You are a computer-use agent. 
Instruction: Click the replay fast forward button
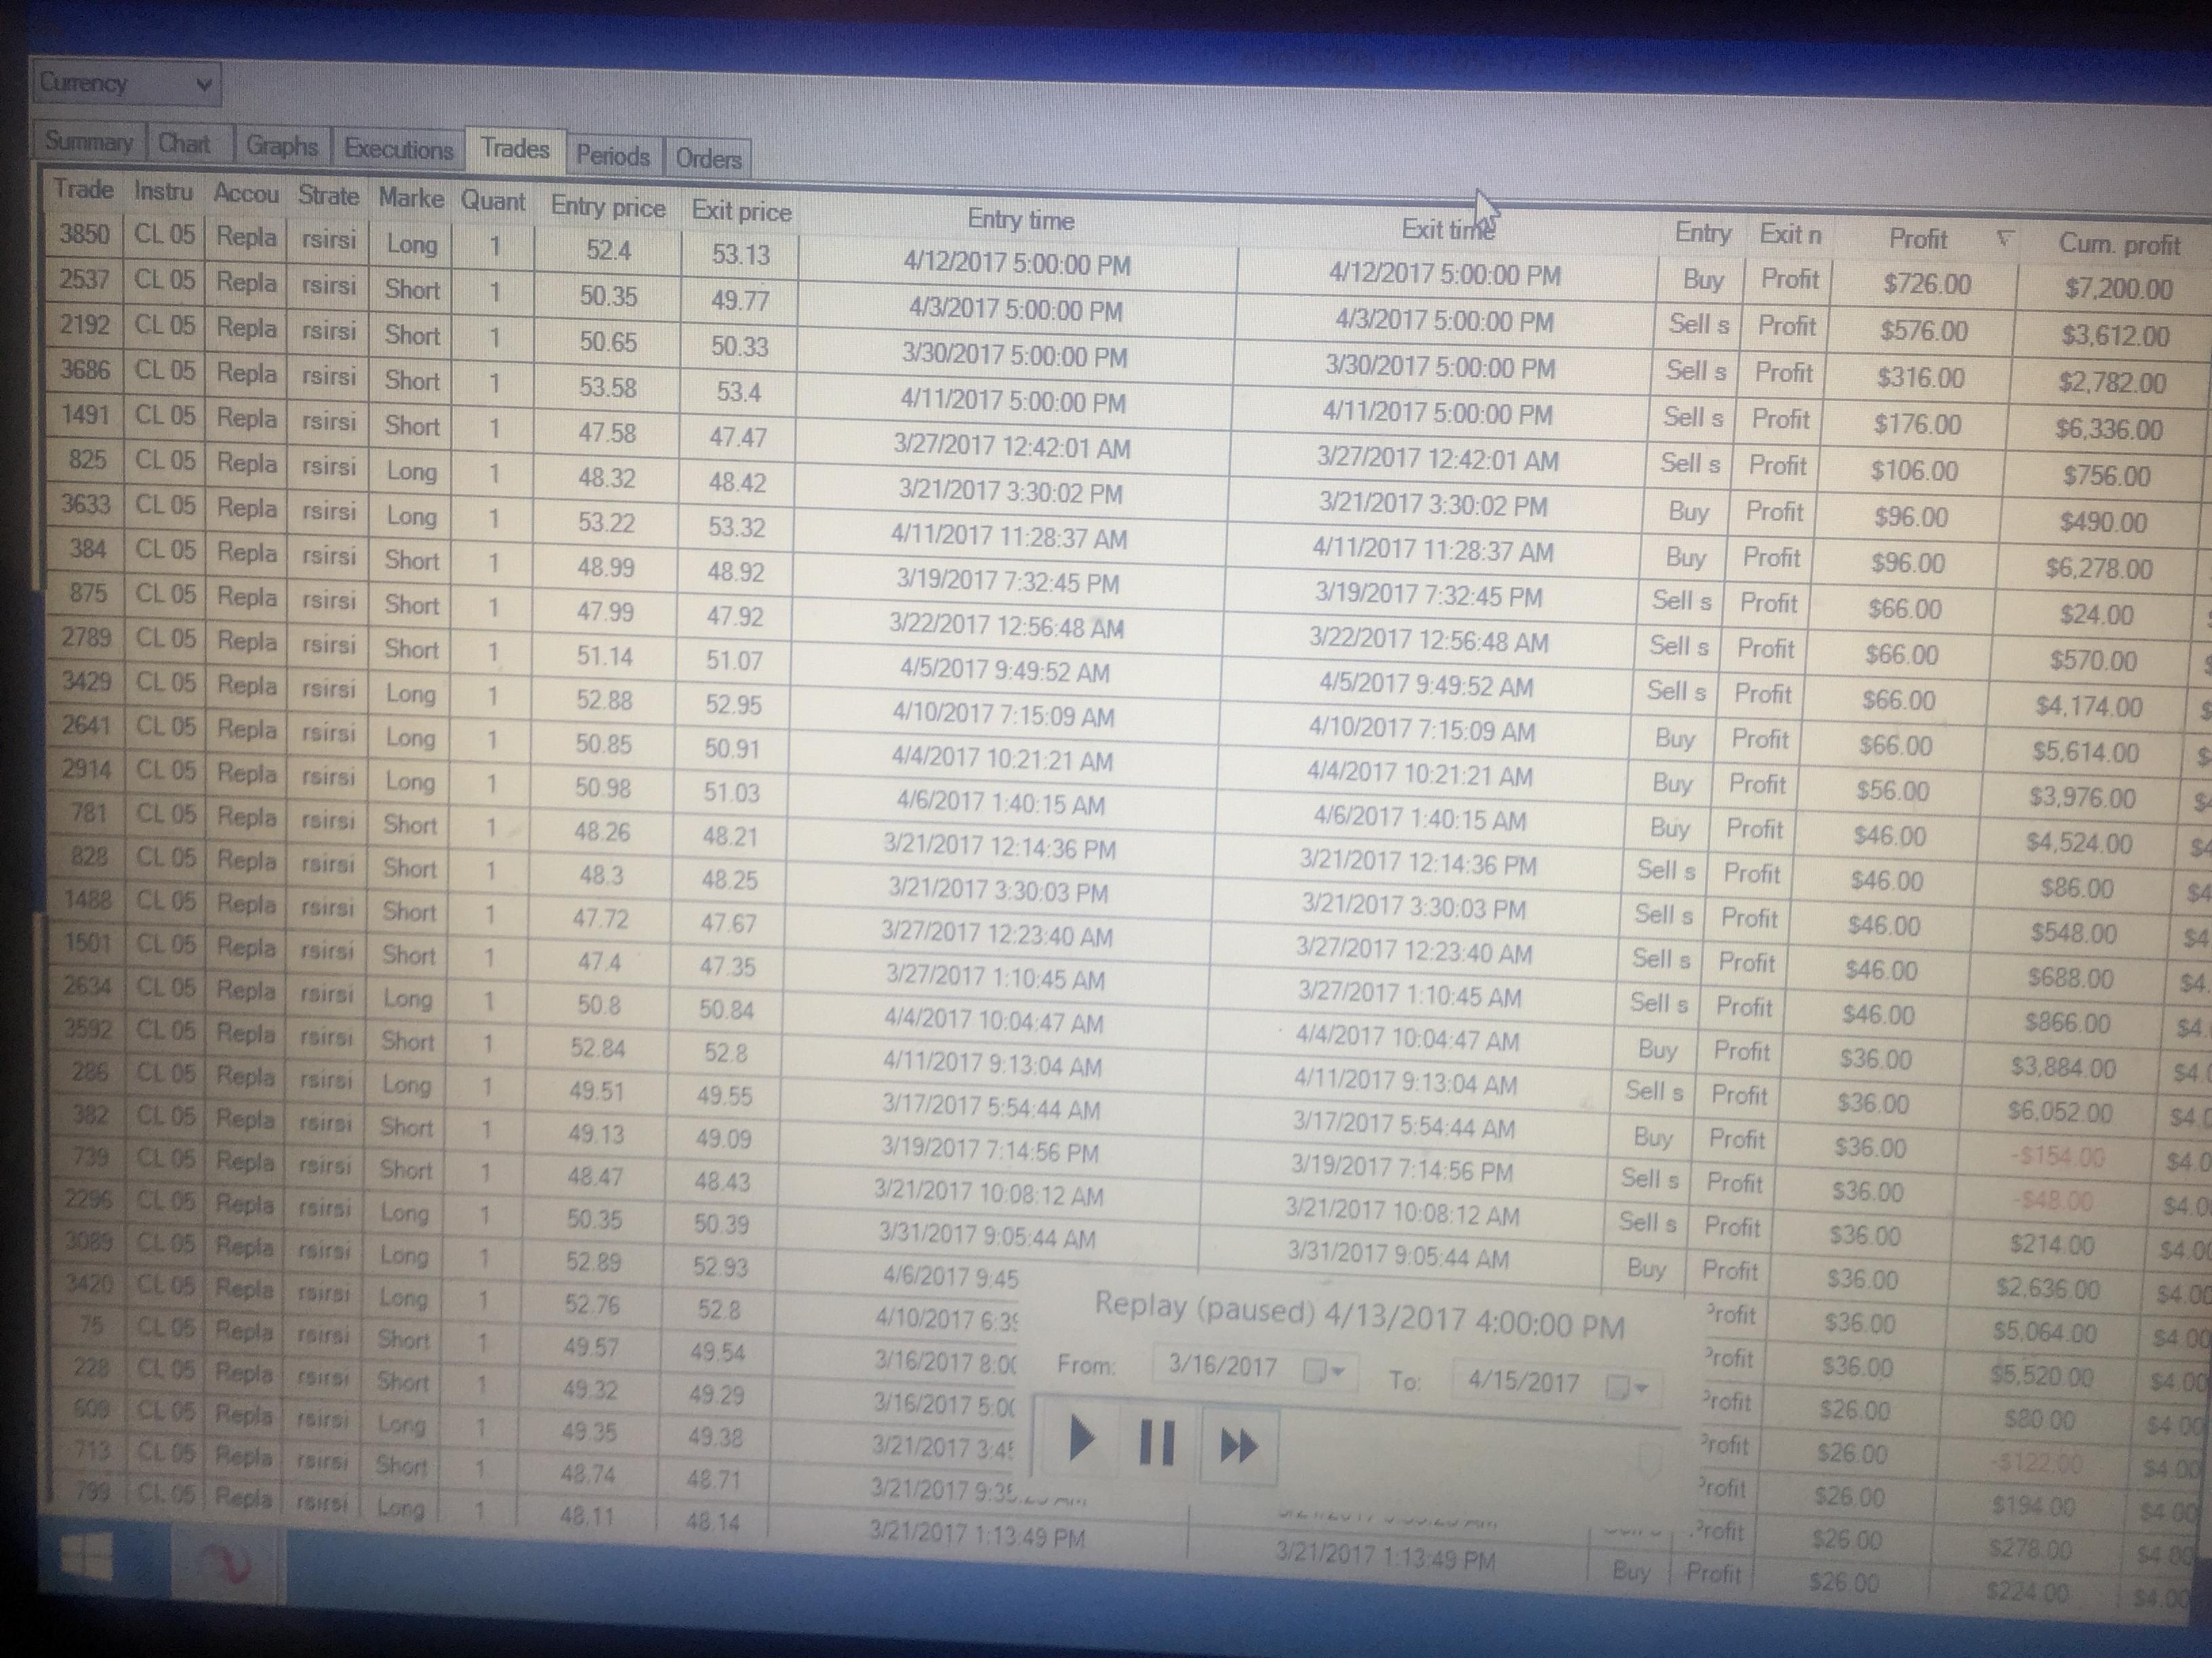(x=1238, y=1445)
